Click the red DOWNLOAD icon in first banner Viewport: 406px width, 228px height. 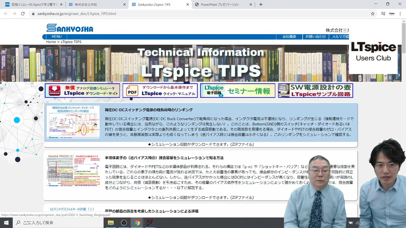[55, 90]
